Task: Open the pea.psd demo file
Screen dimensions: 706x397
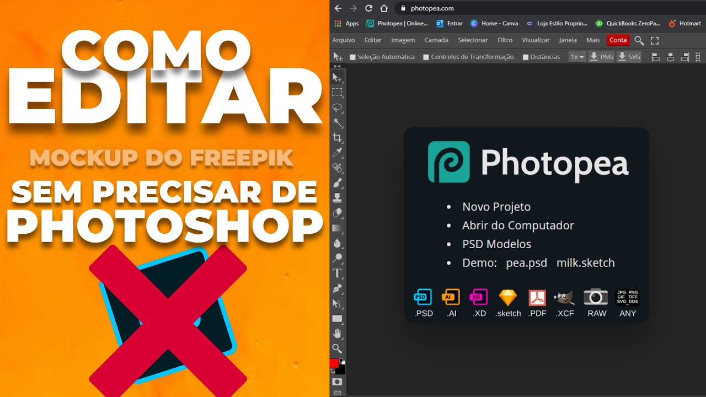Action: coord(527,263)
